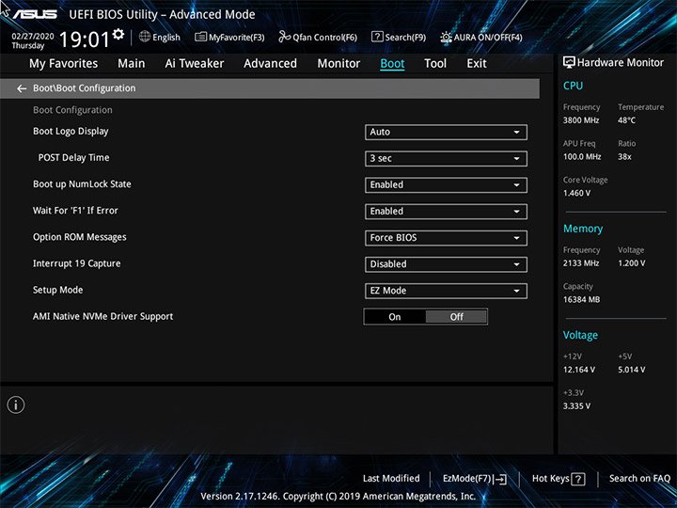Click the 02/27/2020 date

click(33, 37)
